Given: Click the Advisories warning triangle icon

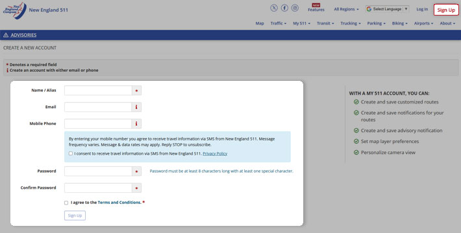Looking at the screenshot, I should (6, 35).
